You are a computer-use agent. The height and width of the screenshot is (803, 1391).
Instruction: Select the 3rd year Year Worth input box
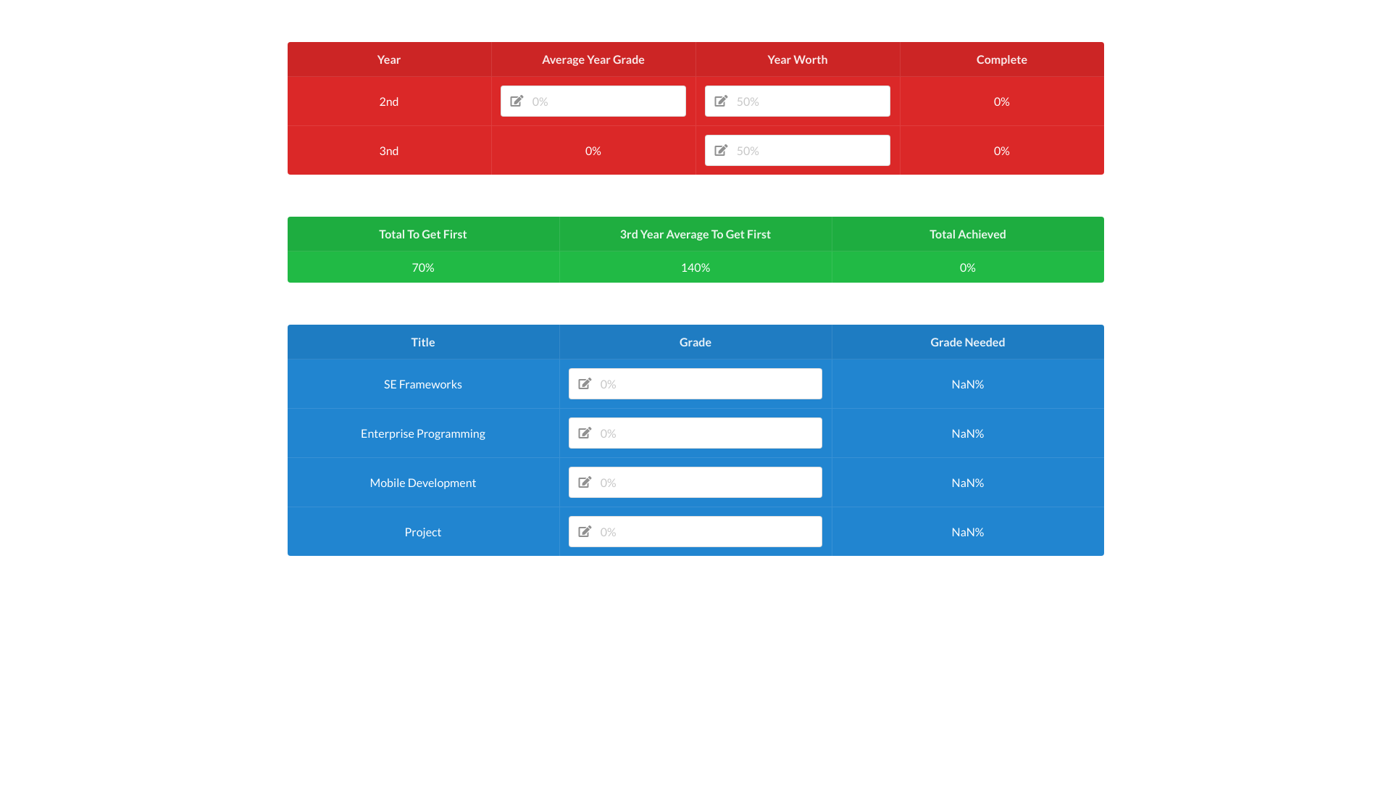[811, 150]
